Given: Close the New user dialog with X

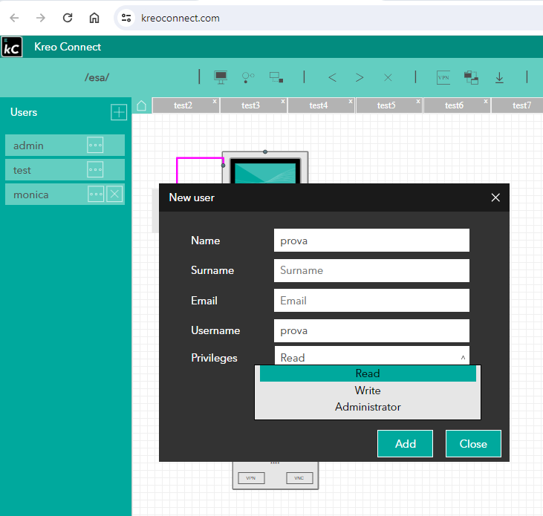Looking at the screenshot, I should coord(495,197).
